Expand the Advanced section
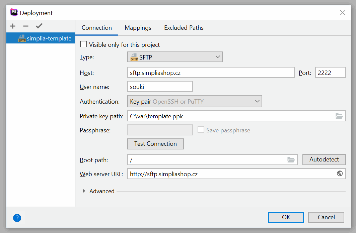 84,191
